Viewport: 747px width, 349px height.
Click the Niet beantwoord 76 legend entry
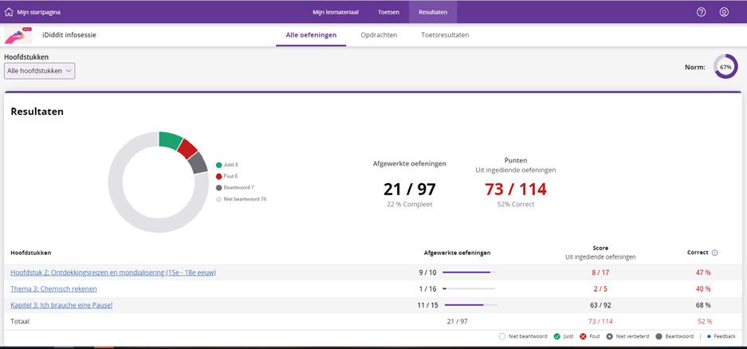click(241, 199)
